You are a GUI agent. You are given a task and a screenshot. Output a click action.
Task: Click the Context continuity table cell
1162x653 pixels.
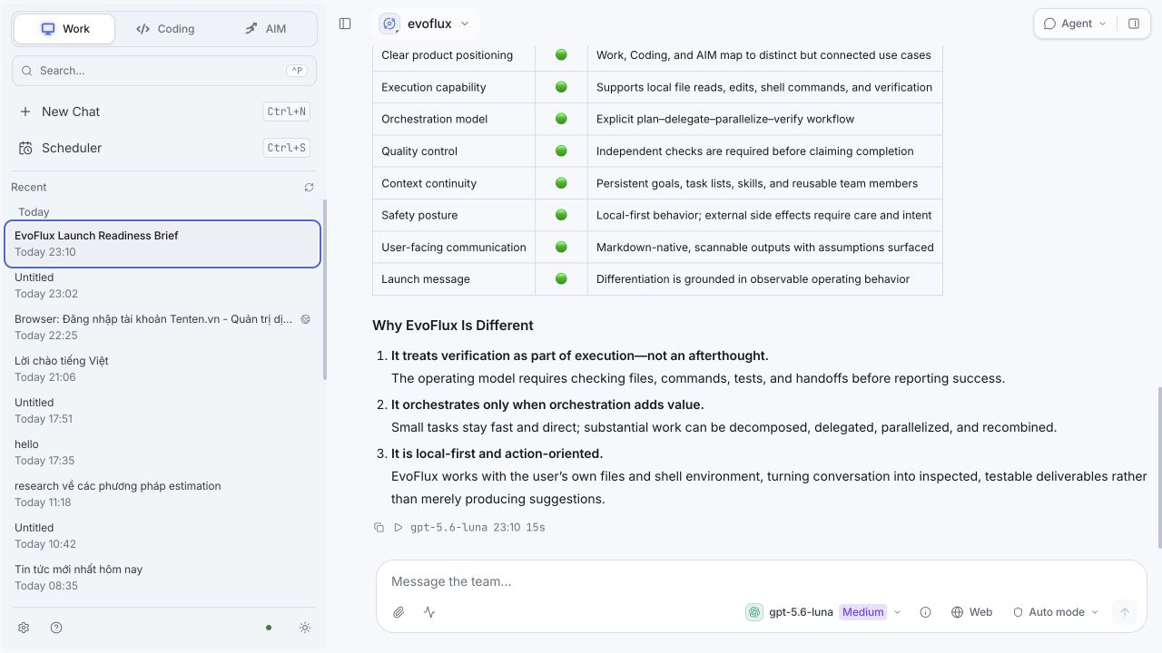click(x=454, y=183)
